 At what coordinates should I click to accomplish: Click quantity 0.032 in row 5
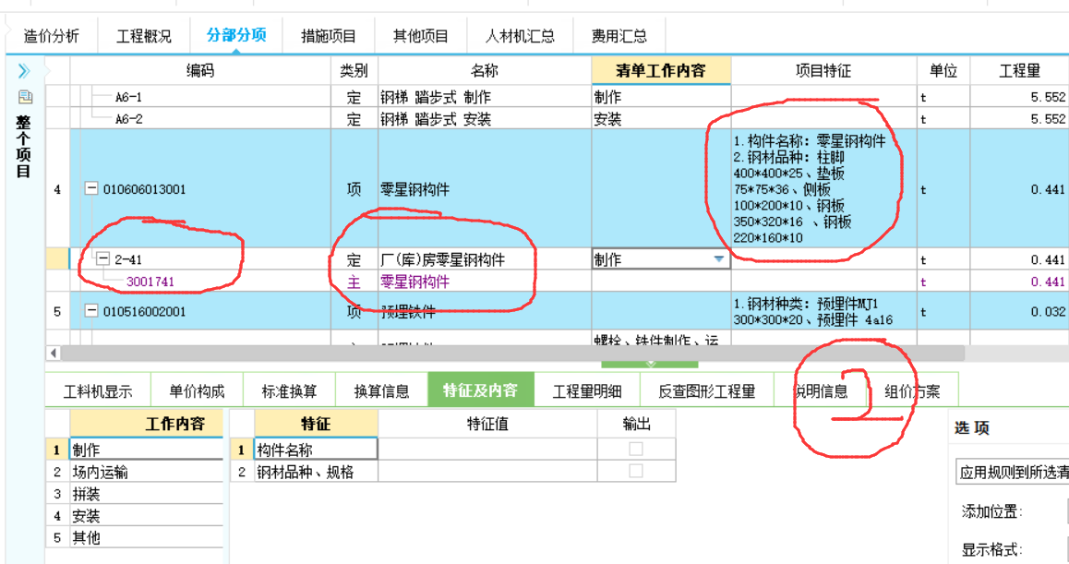click(x=1048, y=311)
